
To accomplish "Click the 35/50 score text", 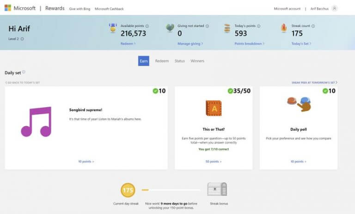I will click(x=242, y=91).
